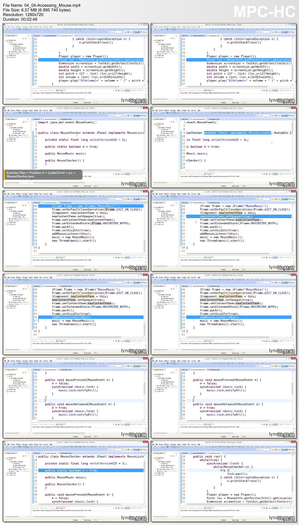Click 'import java.awt.event.MouseEvent;' in 00:00:39 frame
The width and height of the screenshot is (299, 525).
click(66, 122)
